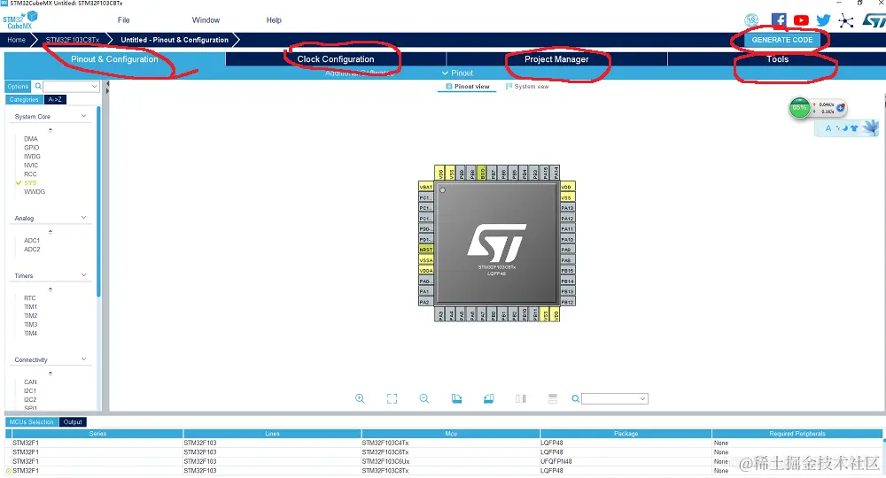Switch to Categories view

coord(24,99)
